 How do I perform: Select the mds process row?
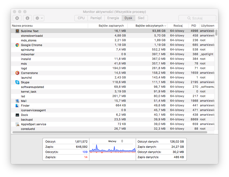tap(113, 64)
